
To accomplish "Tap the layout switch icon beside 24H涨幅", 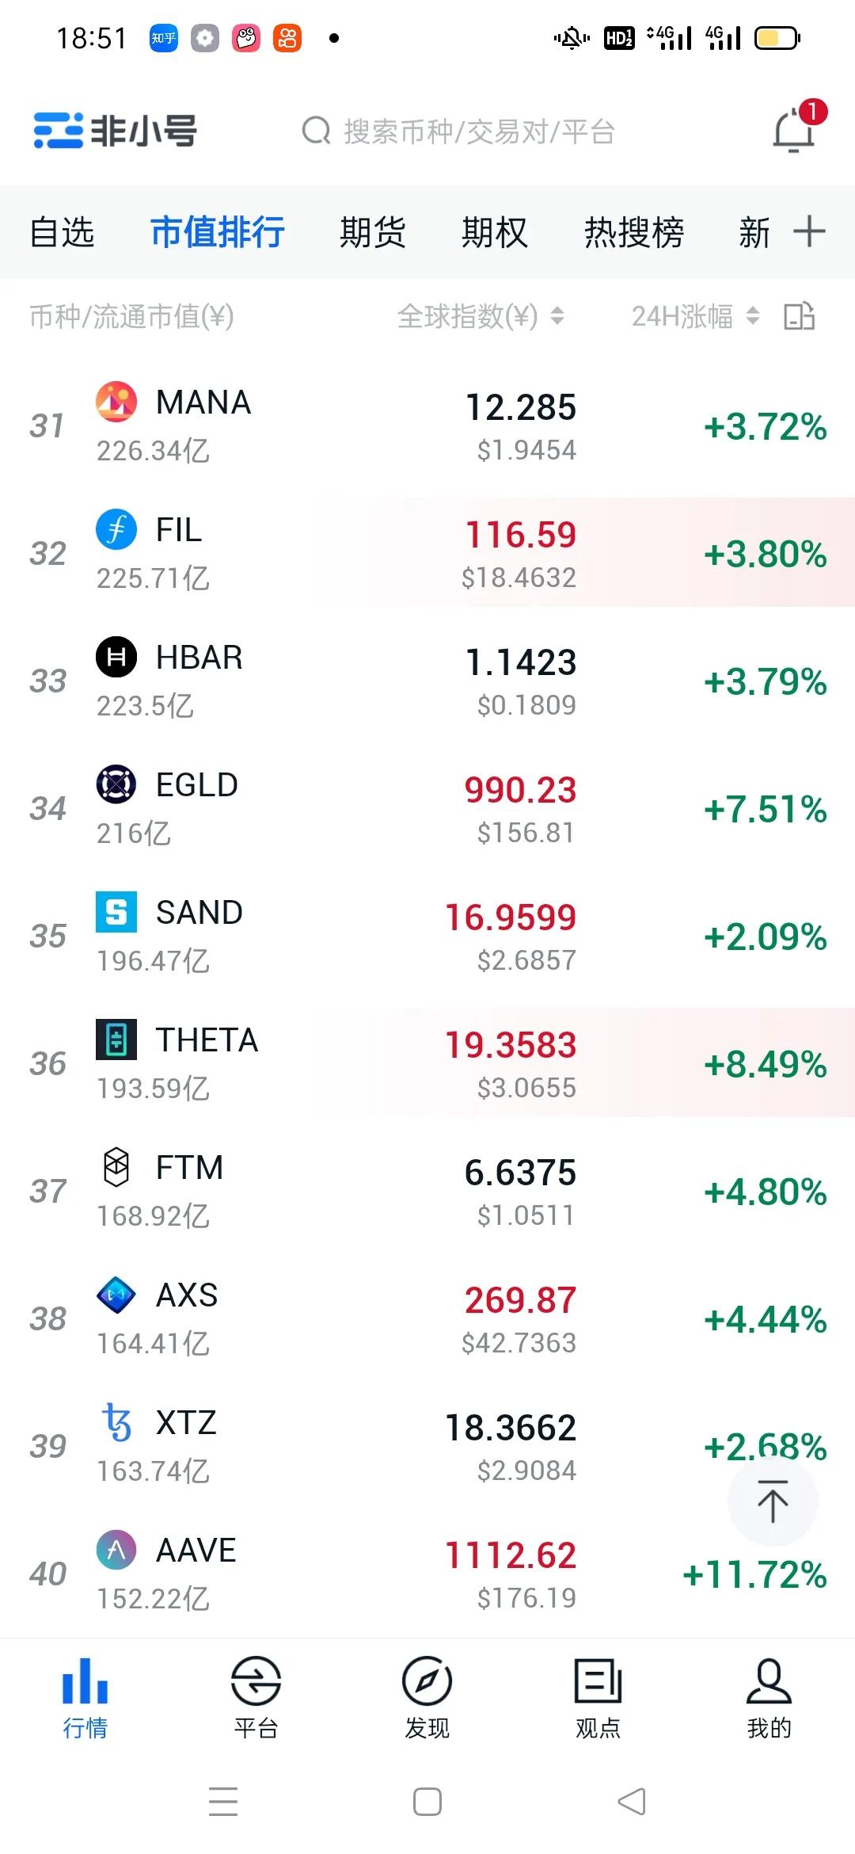I will (799, 316).
